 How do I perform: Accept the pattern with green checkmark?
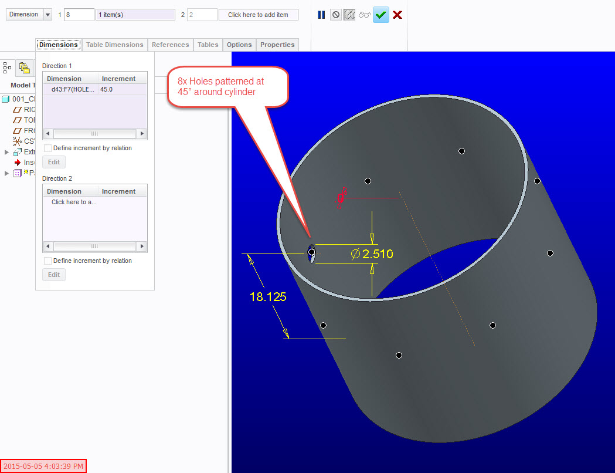click(x=380, y=15)
